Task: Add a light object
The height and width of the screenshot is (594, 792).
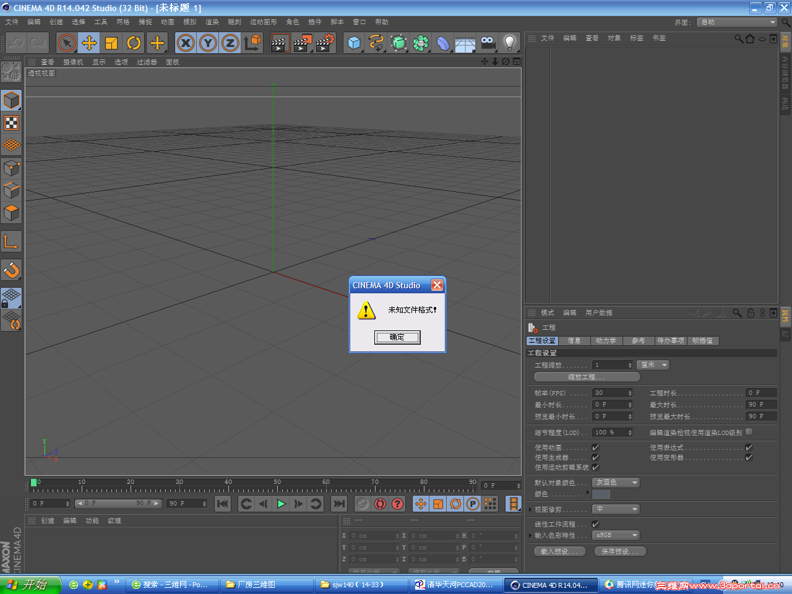Action: 510,43
